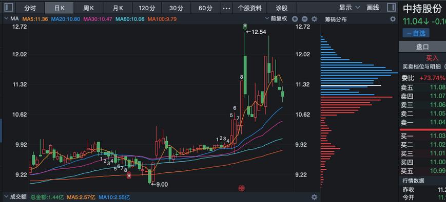Click the white average cost line in 筹码分布
The width and height of the screenshot is (446, 202).
351,85
